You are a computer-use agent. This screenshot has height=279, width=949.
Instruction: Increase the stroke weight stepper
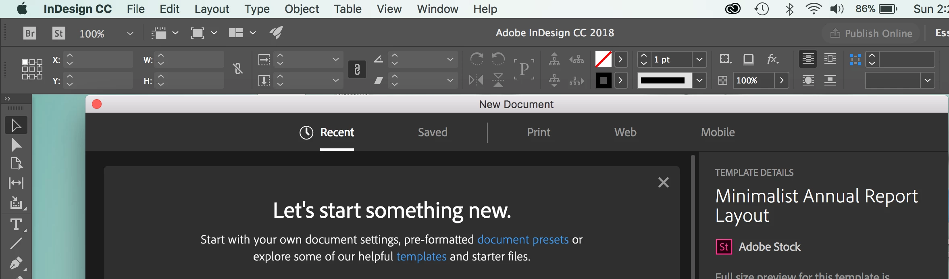(x=644, y=56)
